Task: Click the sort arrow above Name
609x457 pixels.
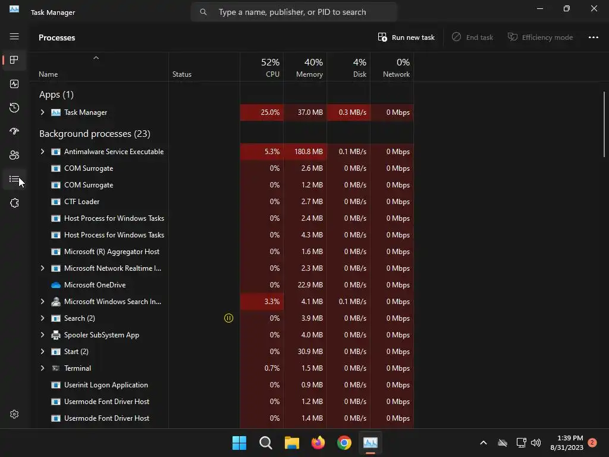Action: [96, 58]
